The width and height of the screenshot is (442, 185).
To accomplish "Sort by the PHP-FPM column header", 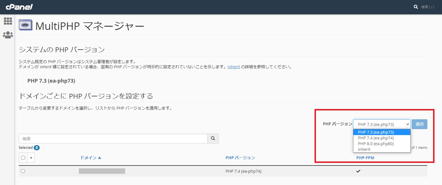I will (365, 158).
